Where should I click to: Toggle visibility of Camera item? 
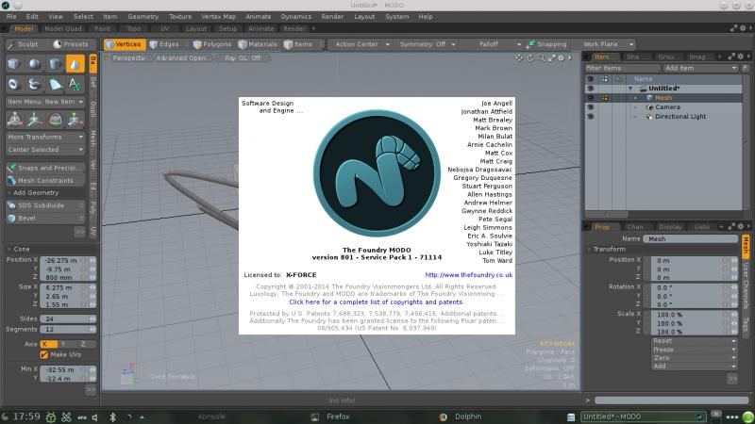(591, 107)
